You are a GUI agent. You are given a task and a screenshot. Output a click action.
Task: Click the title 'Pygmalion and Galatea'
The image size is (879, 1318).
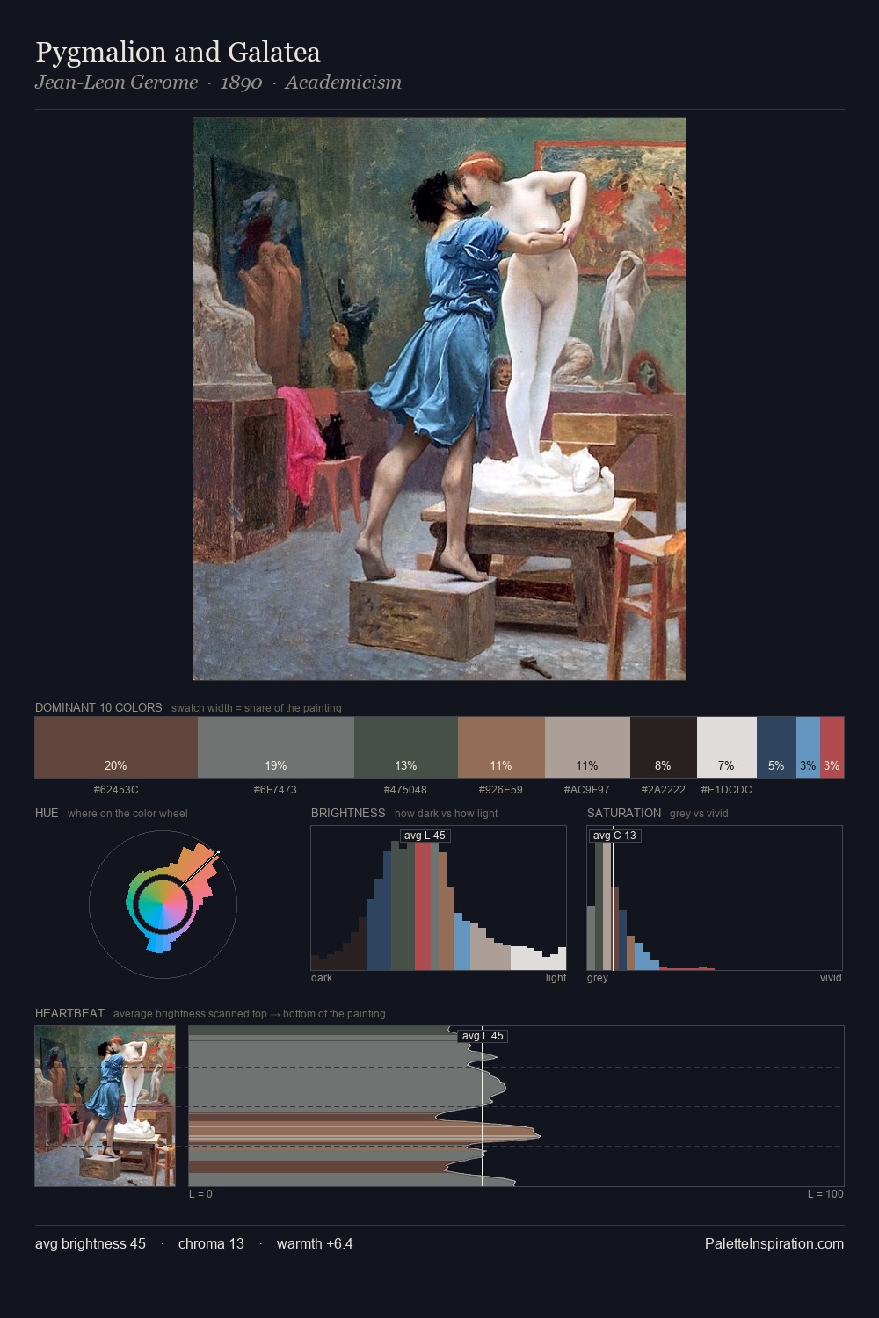click(x=178, y=53)
